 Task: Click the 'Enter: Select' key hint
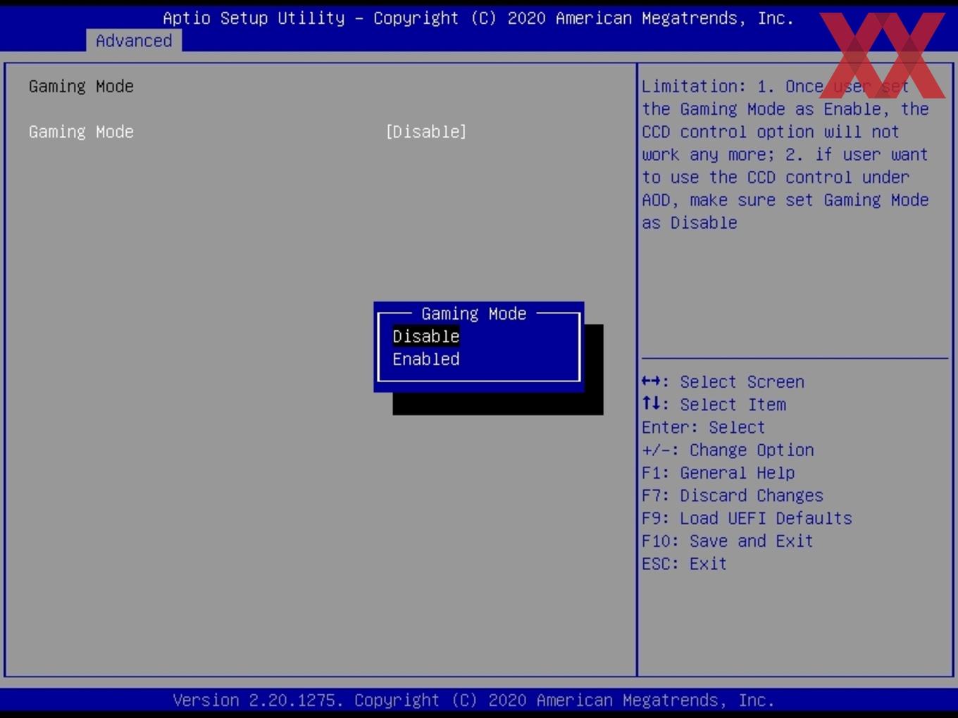[x=703, y=427]
